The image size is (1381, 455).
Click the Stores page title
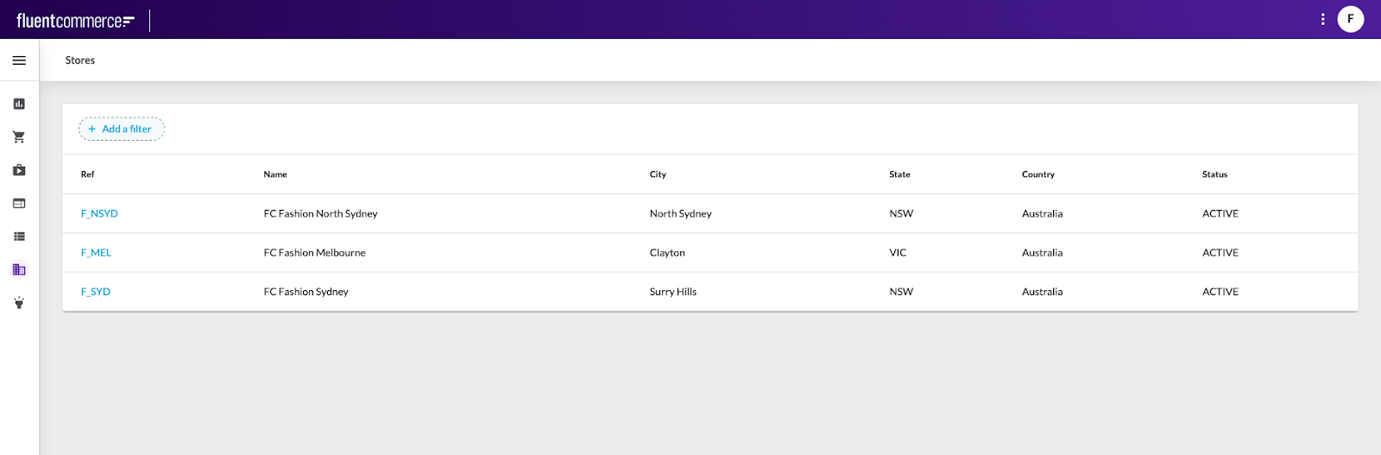tap(80, 60)
